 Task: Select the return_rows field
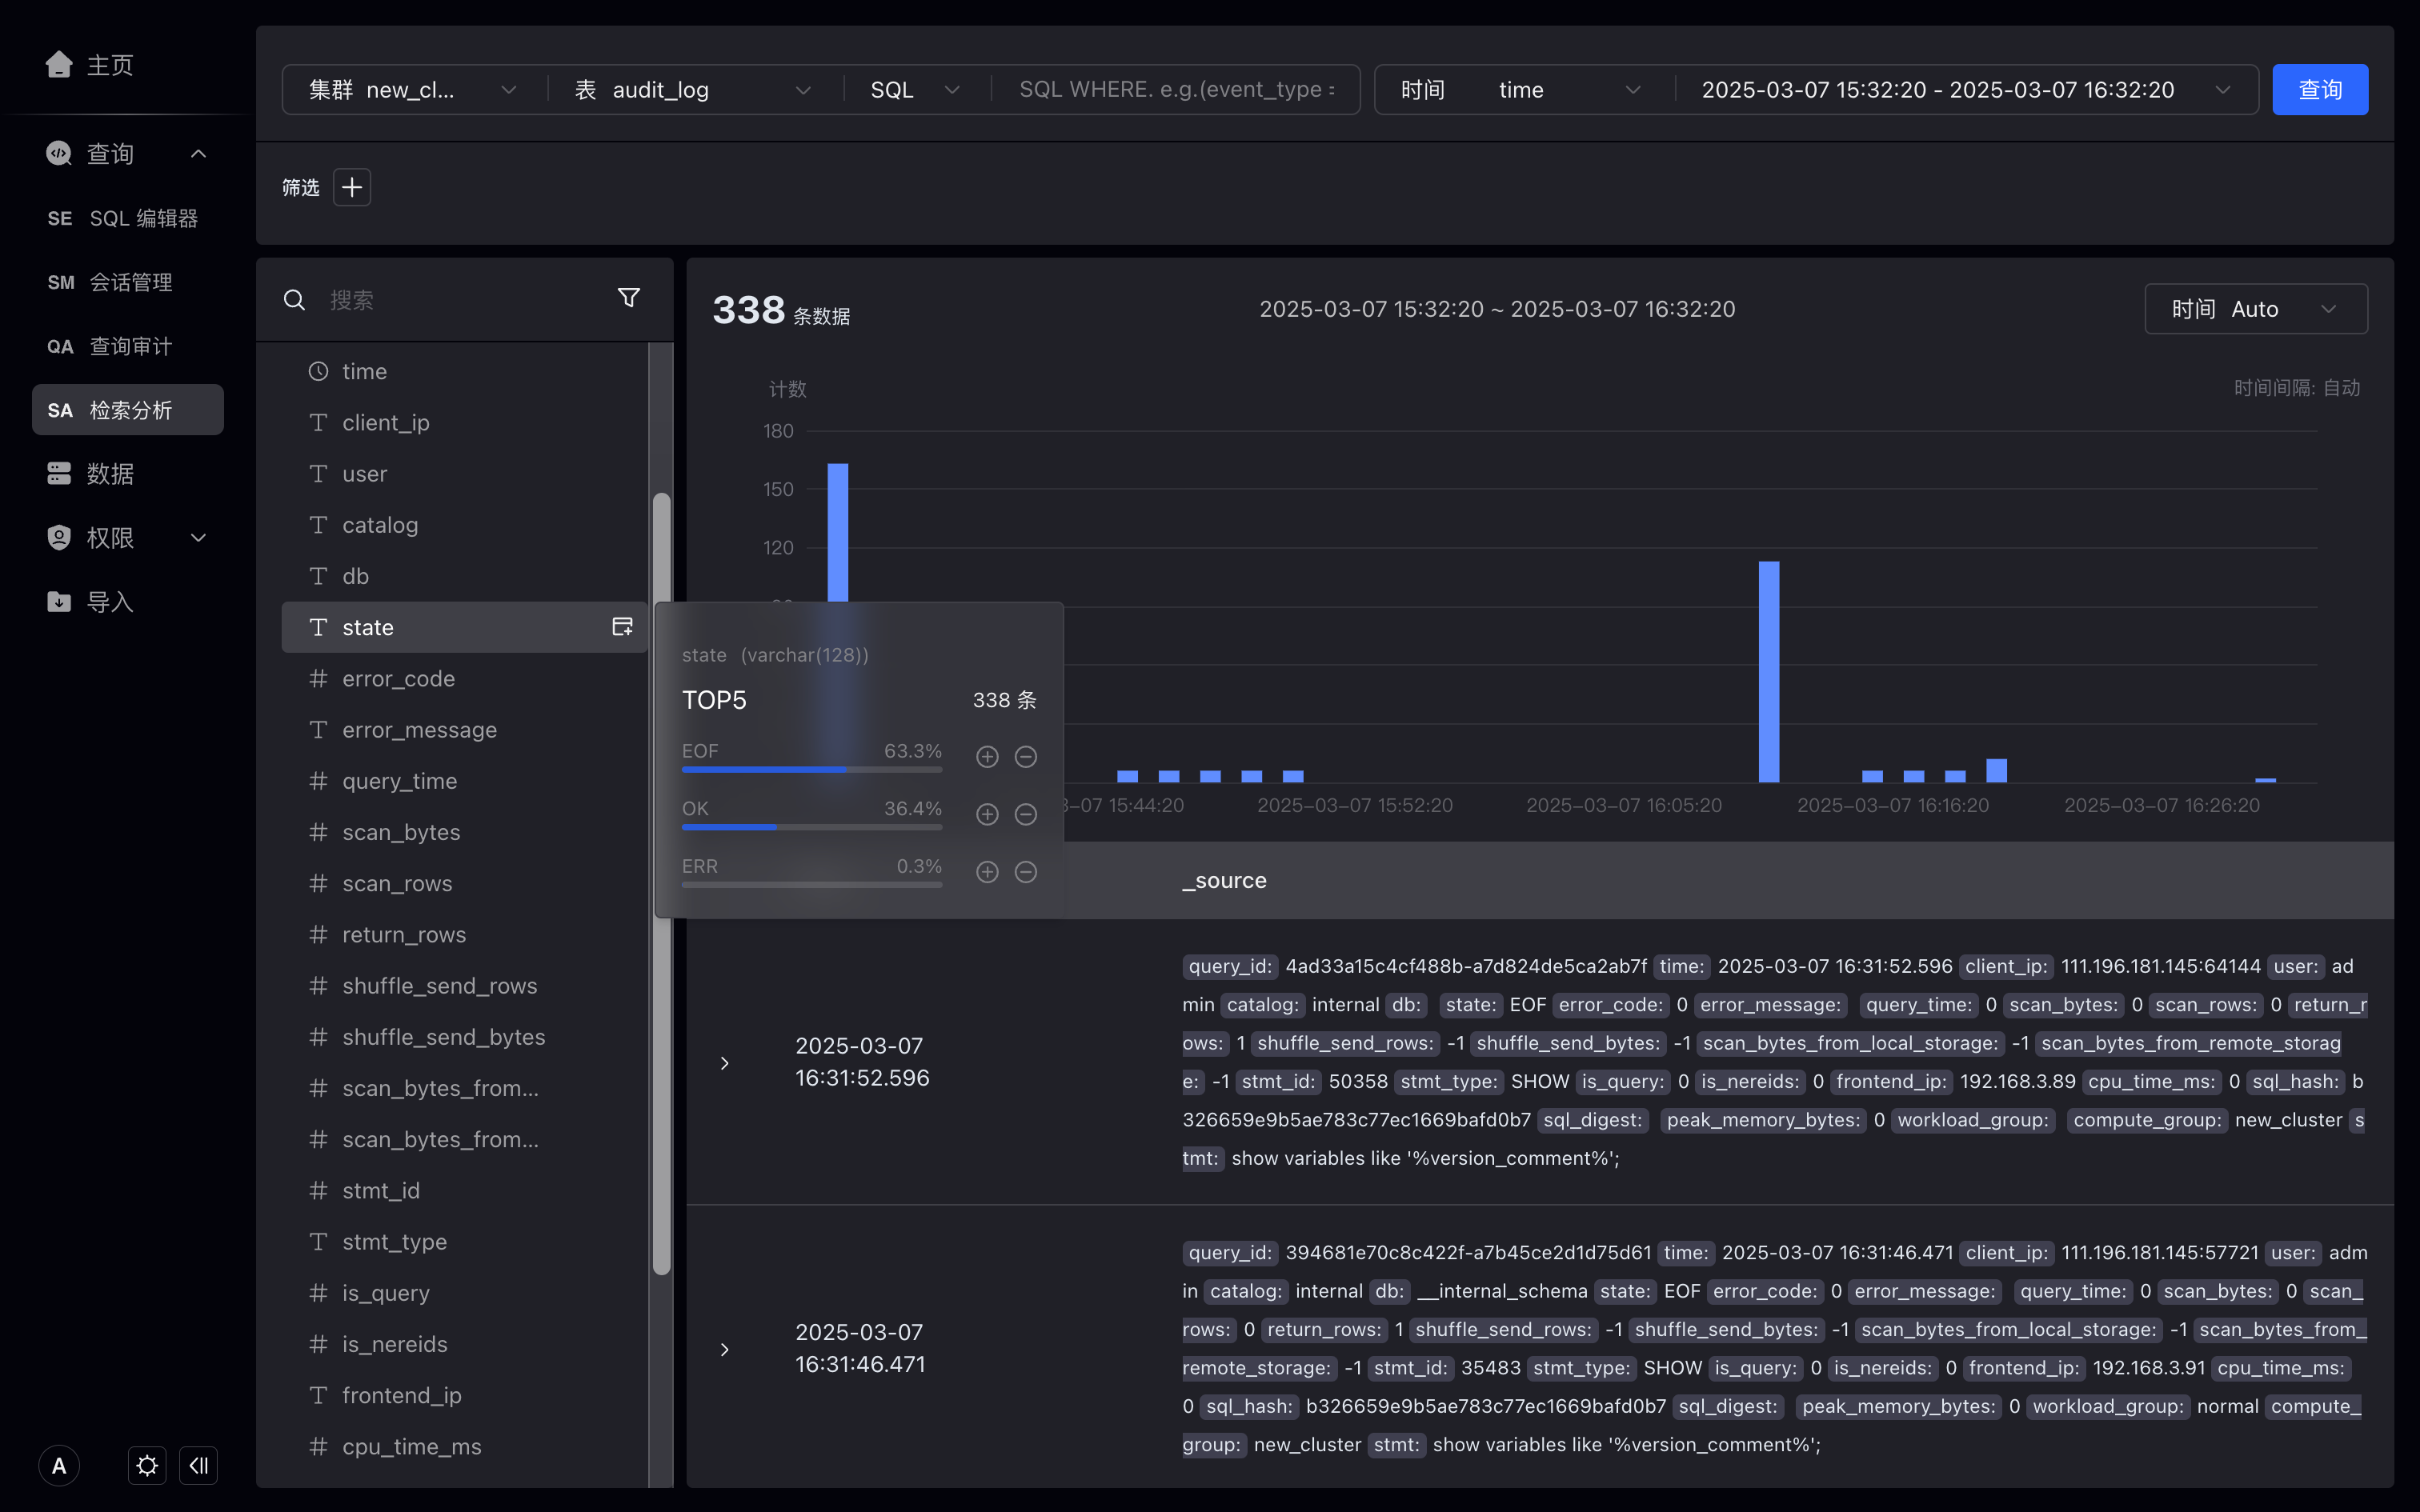point(465,934)
